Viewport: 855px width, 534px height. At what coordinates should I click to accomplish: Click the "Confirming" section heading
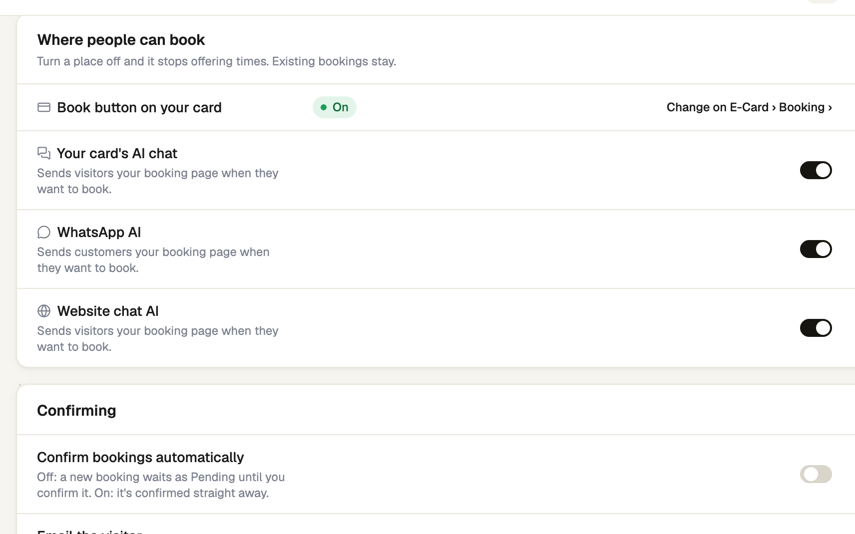[x=76, y=410]
